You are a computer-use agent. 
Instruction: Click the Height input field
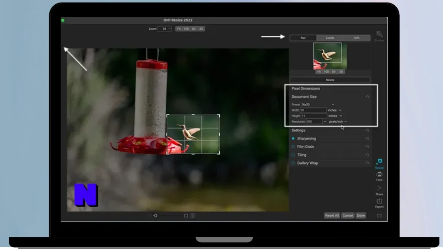(x=314, y=116)
